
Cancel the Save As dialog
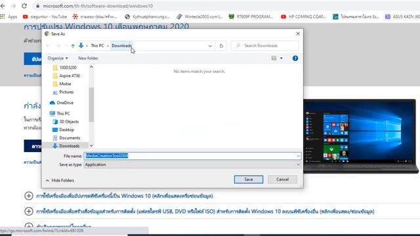coord(282,179)
